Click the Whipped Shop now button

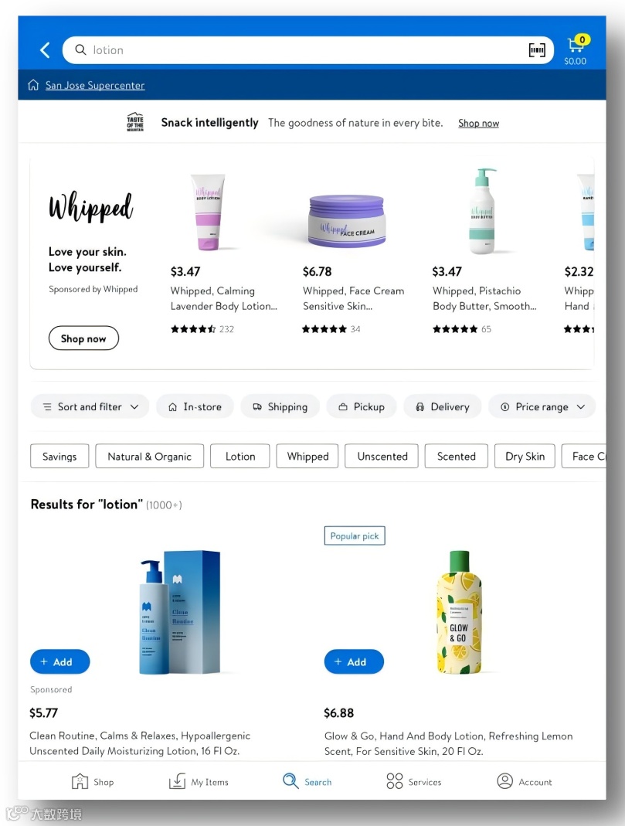83,338
